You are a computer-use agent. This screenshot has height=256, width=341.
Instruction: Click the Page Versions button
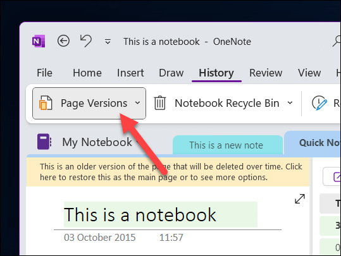pos(89,103)
